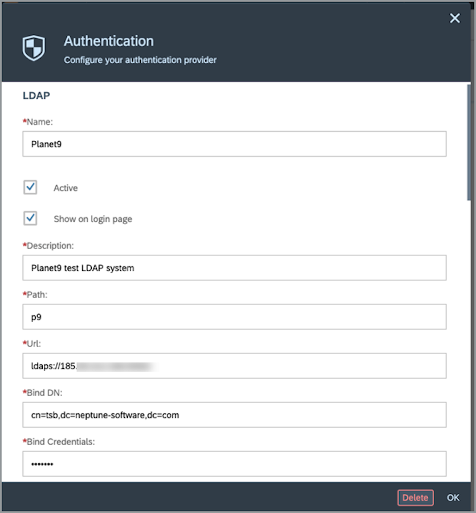Click the "Description:" field label

tap(50, 245)
